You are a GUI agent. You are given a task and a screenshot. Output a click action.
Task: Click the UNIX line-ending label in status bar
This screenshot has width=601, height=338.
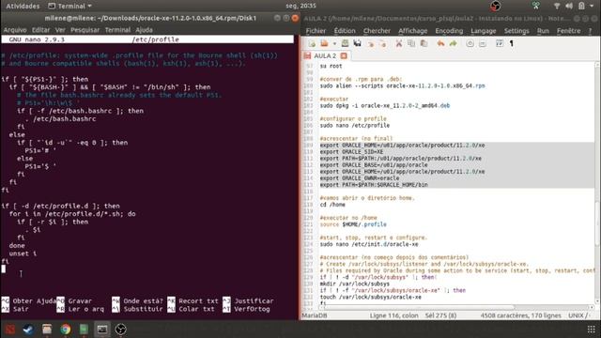[x=578, y=315]
